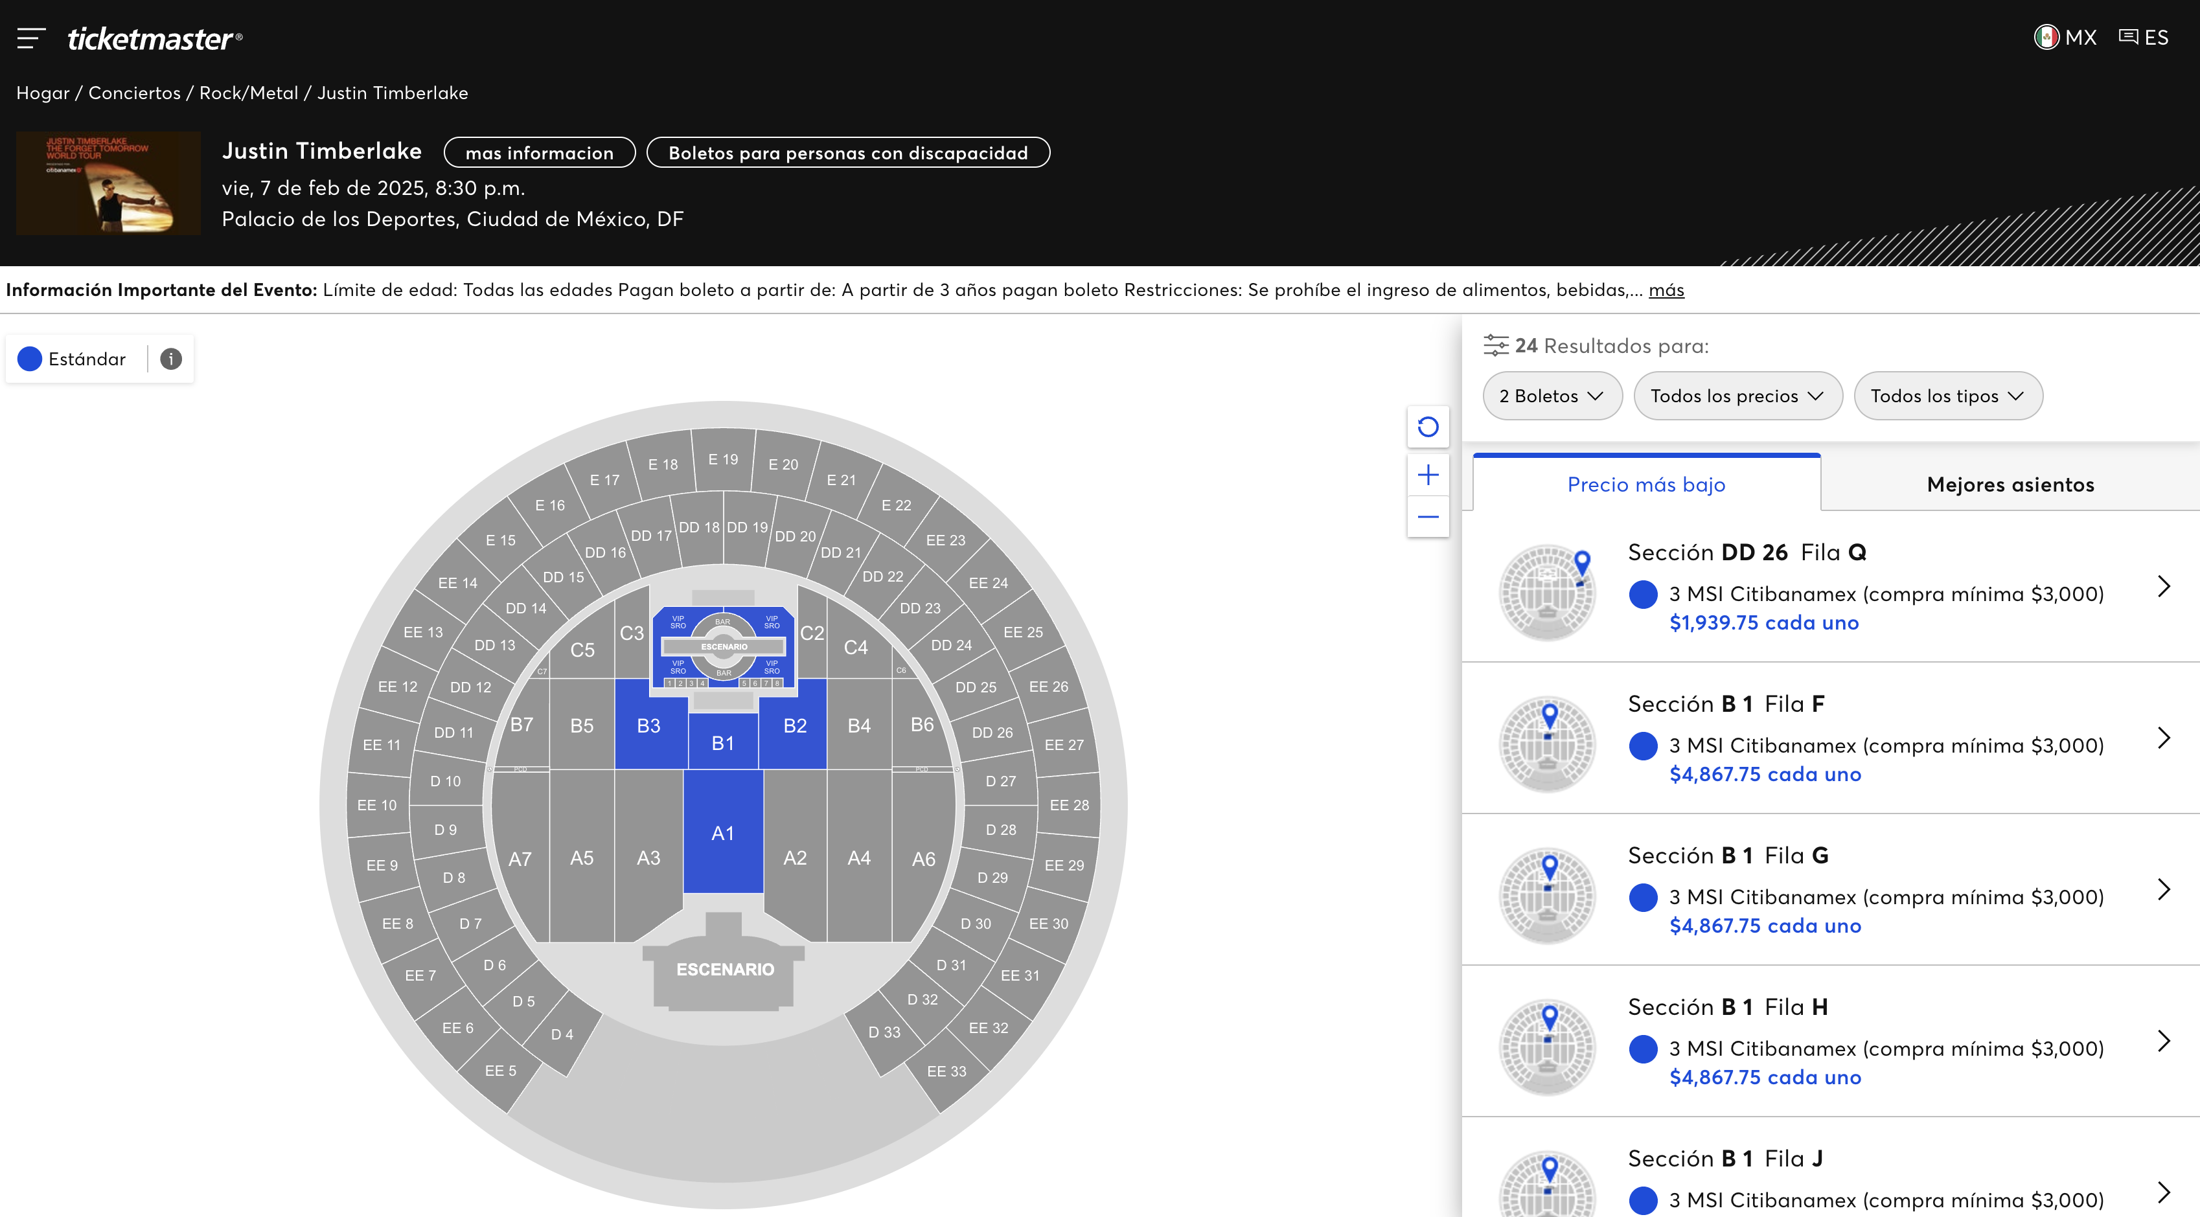Screen dimensions: 2200x1217
Task: Click the Mexico flag country selector
Action: point(2045,38)
